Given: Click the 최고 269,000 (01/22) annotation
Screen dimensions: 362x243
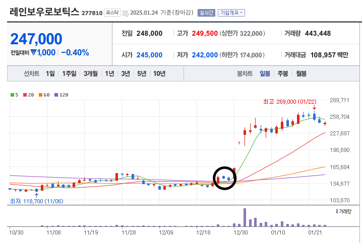Looking at the screenshot, I should click(x=290, y=102).
